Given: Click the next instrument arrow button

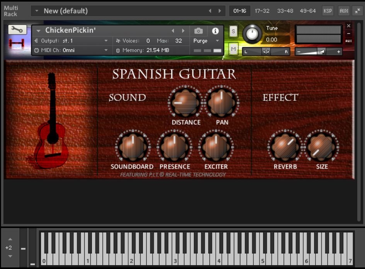Looking at the screenshot, I should coord(183,30).
